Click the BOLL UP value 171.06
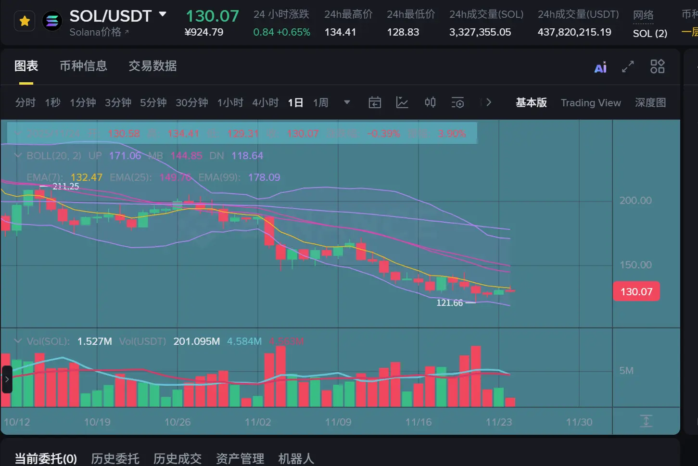 click(125, 156)
